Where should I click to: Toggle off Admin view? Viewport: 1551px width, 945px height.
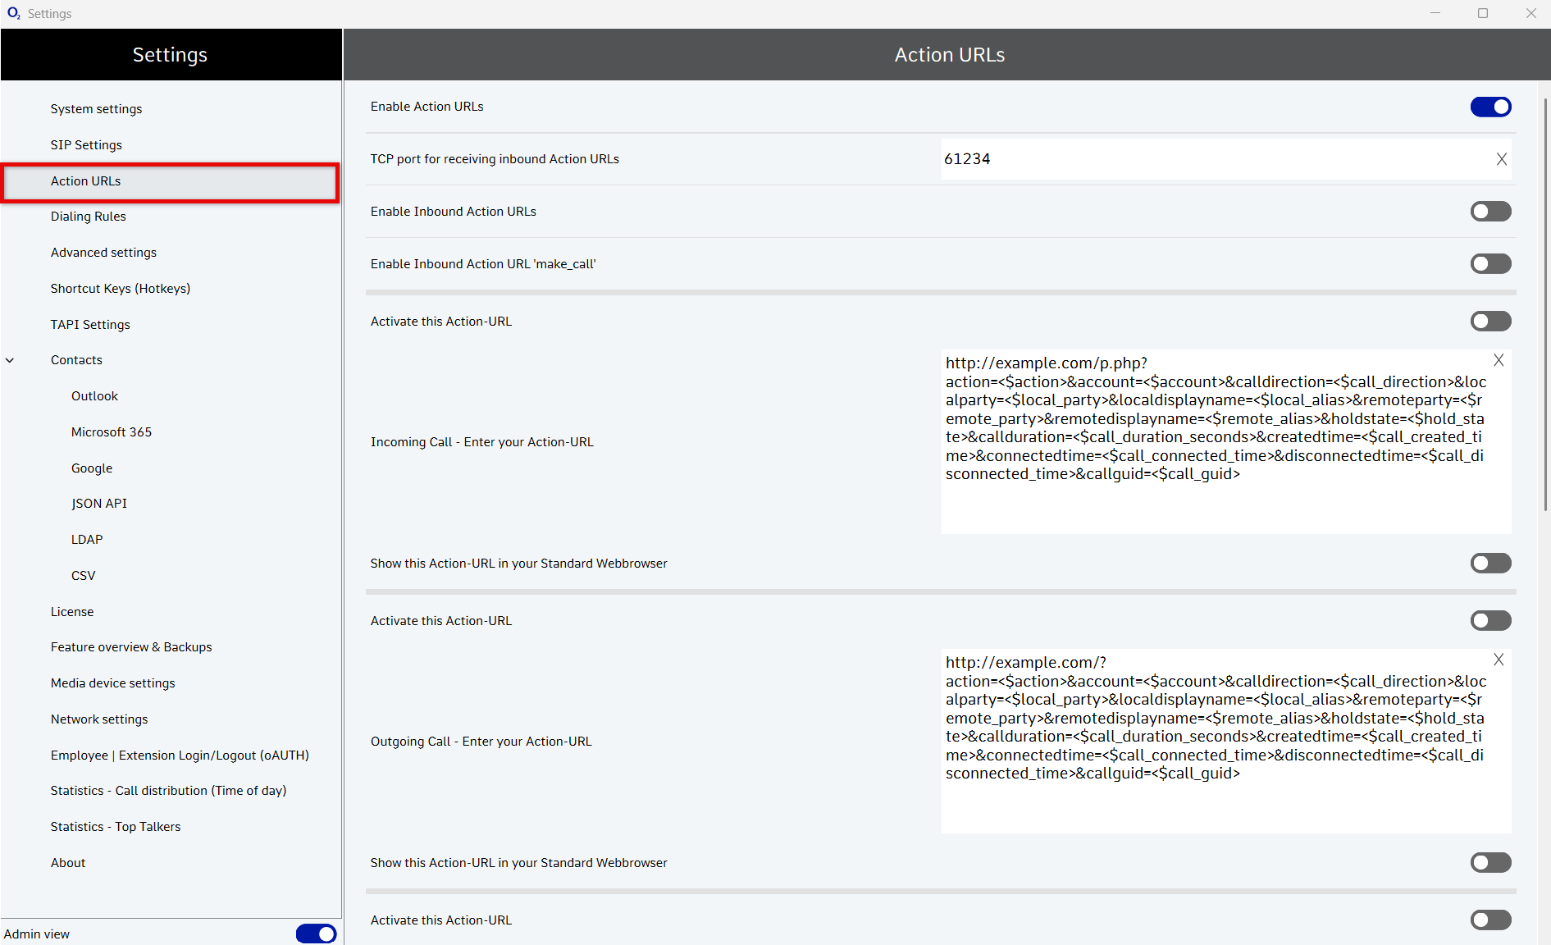point(316,934)
